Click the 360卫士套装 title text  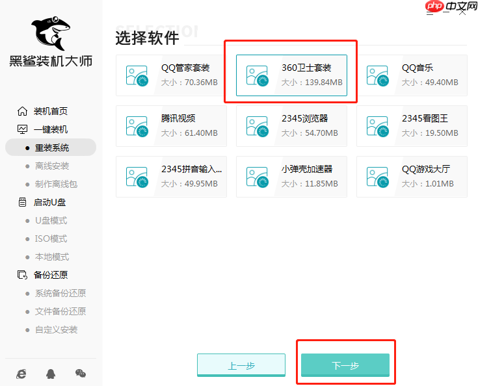tap(306, 68)
